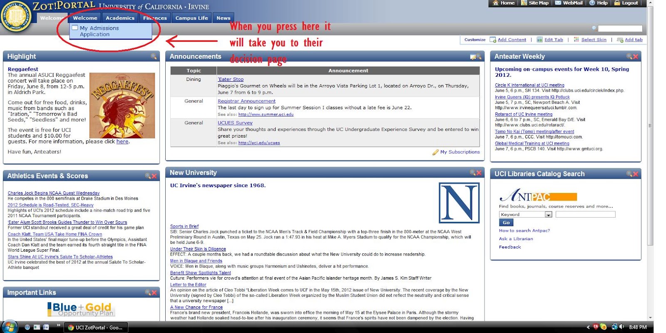Click Add tab in the Customize bar
This screenshot has height=333, width=666.
[x=634, y=40]
